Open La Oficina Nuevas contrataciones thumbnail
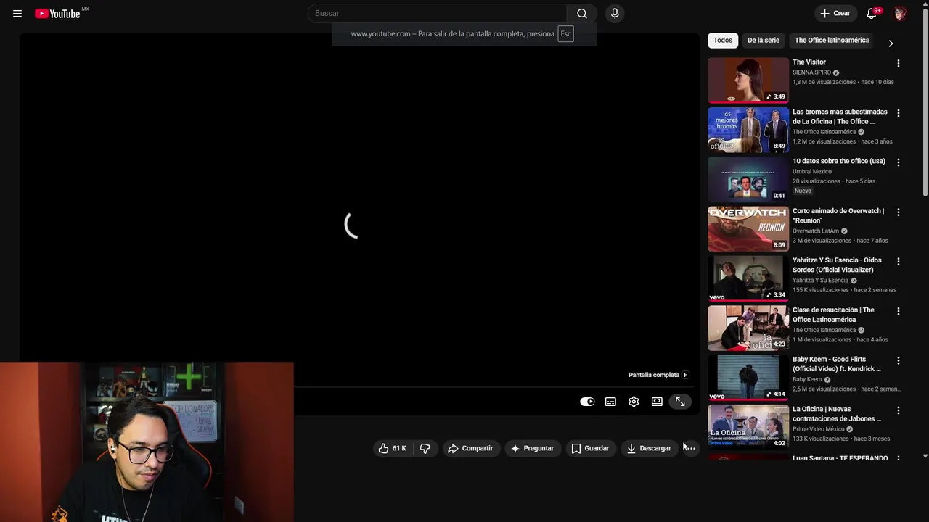Screen dimensions: 929x522 [748, 426]
